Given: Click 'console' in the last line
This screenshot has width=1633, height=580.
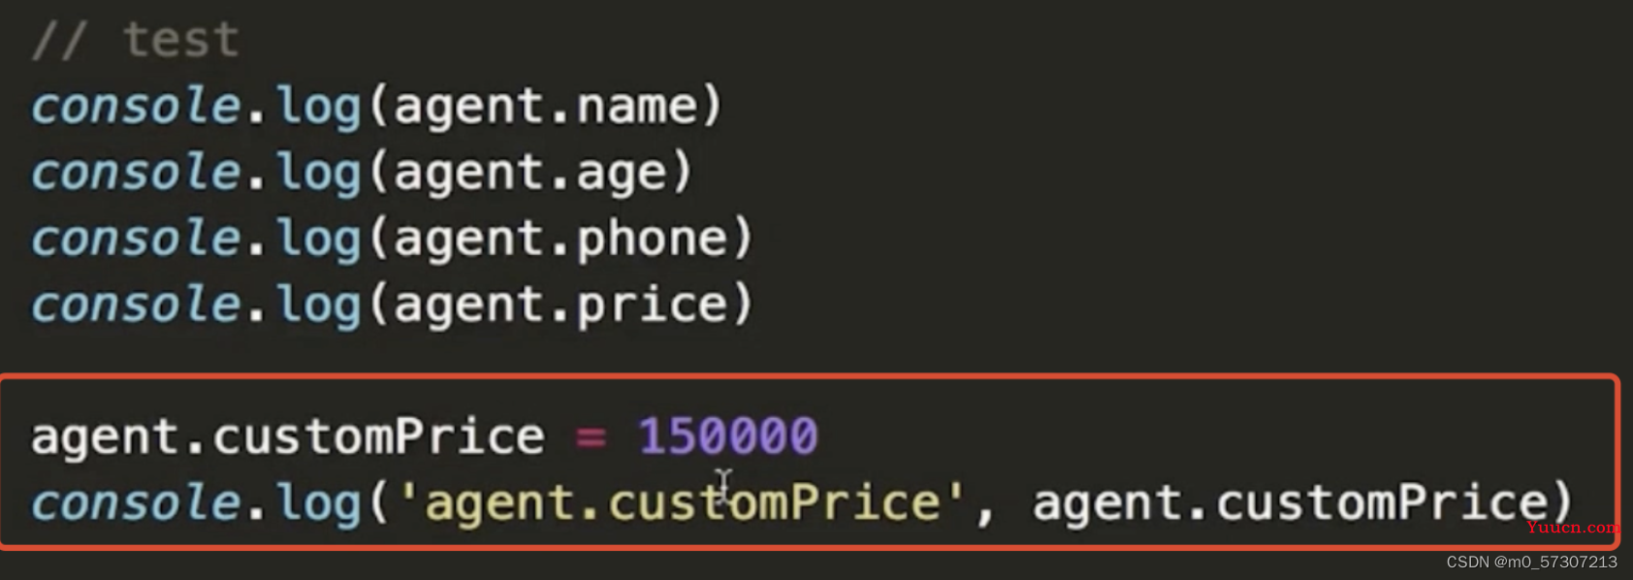Looking at the screenshot, I should (136, 503).
